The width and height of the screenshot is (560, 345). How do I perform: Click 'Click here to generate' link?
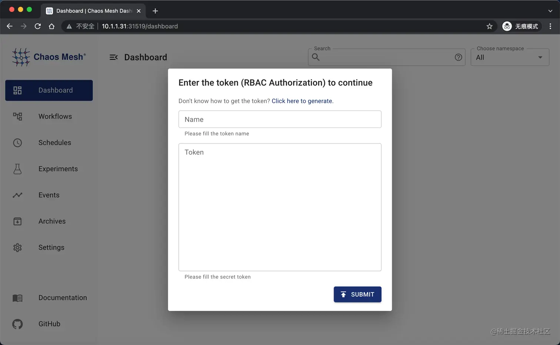pos(302,101)
